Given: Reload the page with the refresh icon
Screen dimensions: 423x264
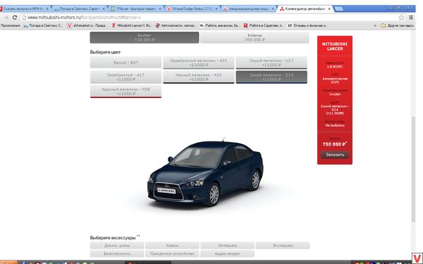Looking at the screenshot, I should click(x=15, y=18).
